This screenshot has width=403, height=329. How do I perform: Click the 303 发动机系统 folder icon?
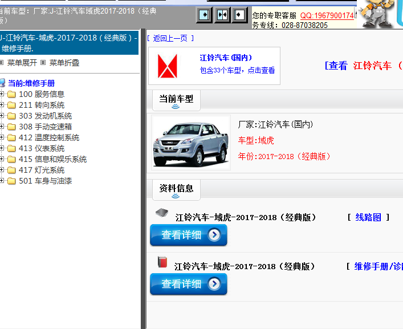point(11,116)
